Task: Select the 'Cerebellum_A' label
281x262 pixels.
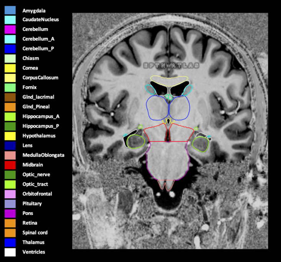Action: (x=38, y=39)
